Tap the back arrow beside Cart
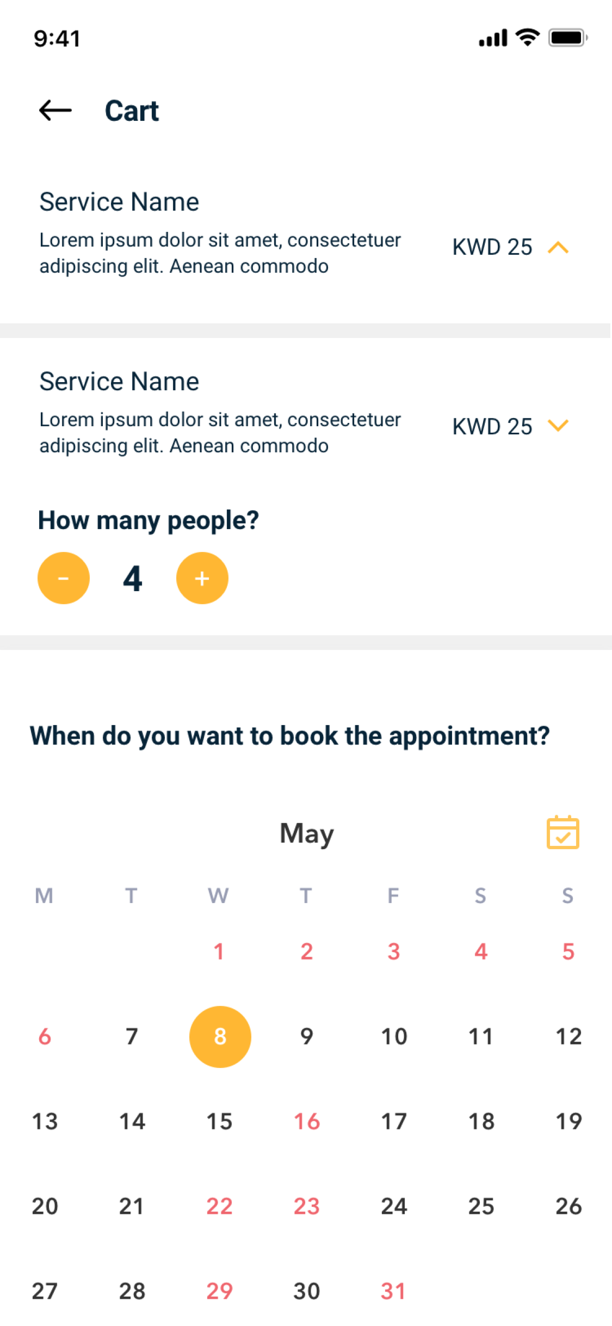The height and width of the screenshot is (1326, 612). [55, 110]
